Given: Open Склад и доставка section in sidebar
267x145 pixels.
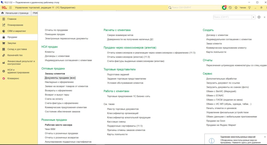Looking at the screenshot, I should pos(19,49).
